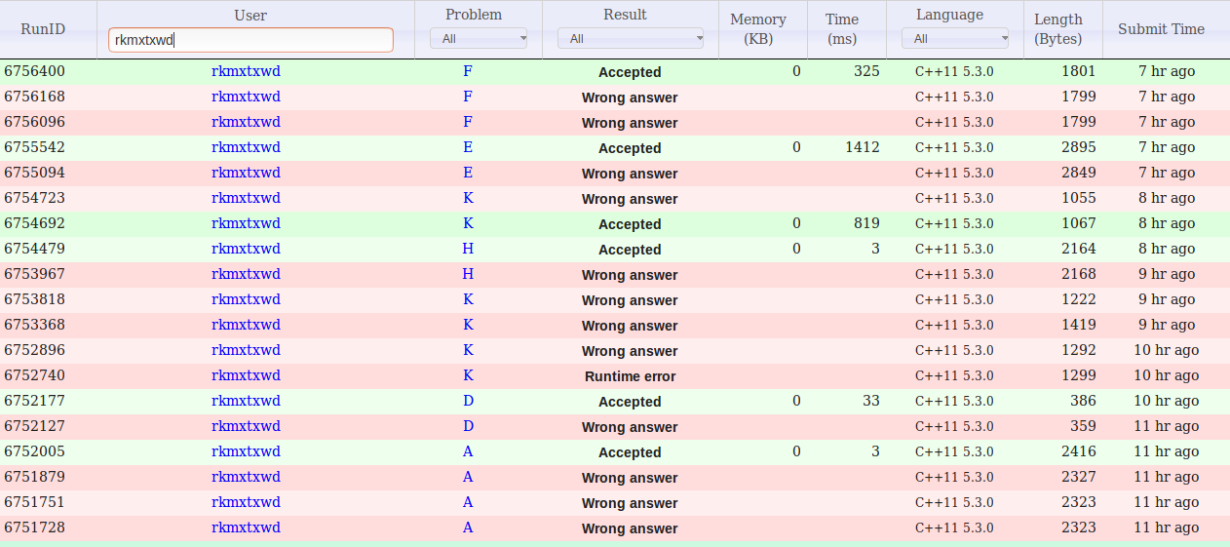Open user rkmxtxwd link for run 6751728
The image size is (1230, 547).
246,527
